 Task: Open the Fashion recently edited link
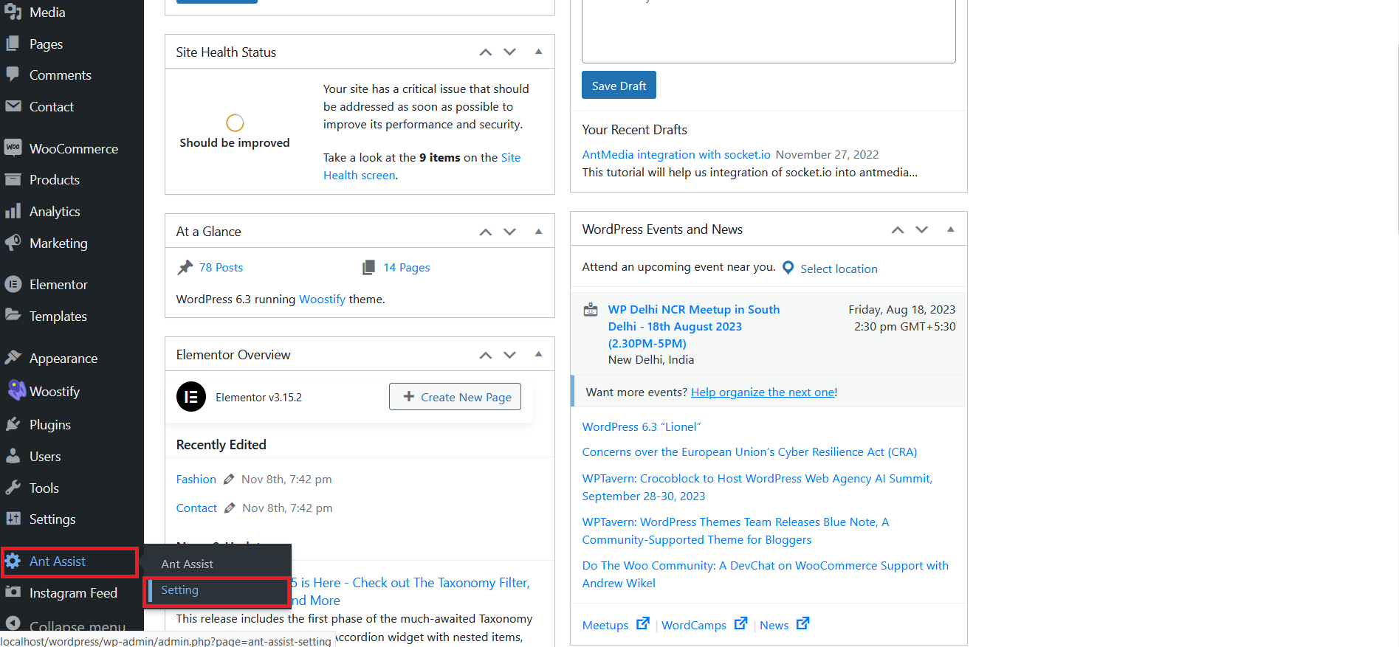coord(196,479)
